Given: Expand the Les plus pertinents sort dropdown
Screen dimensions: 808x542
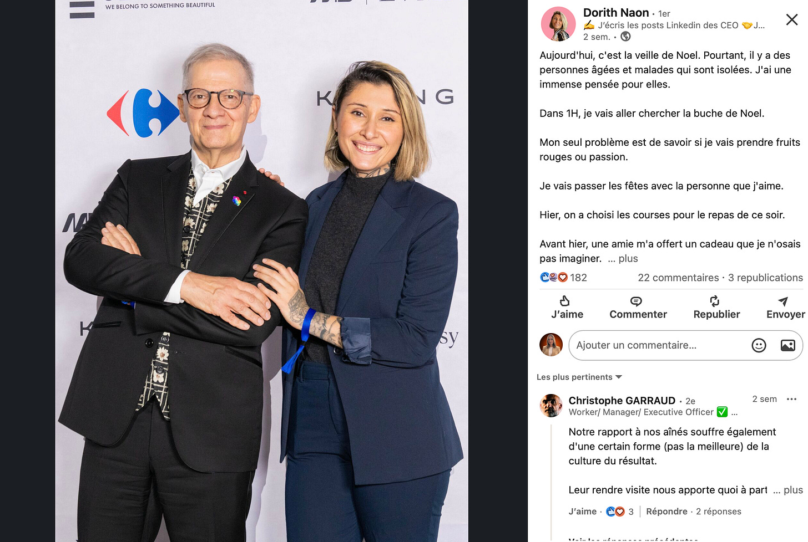Looking at the screenshot, I should click(579, 377).
